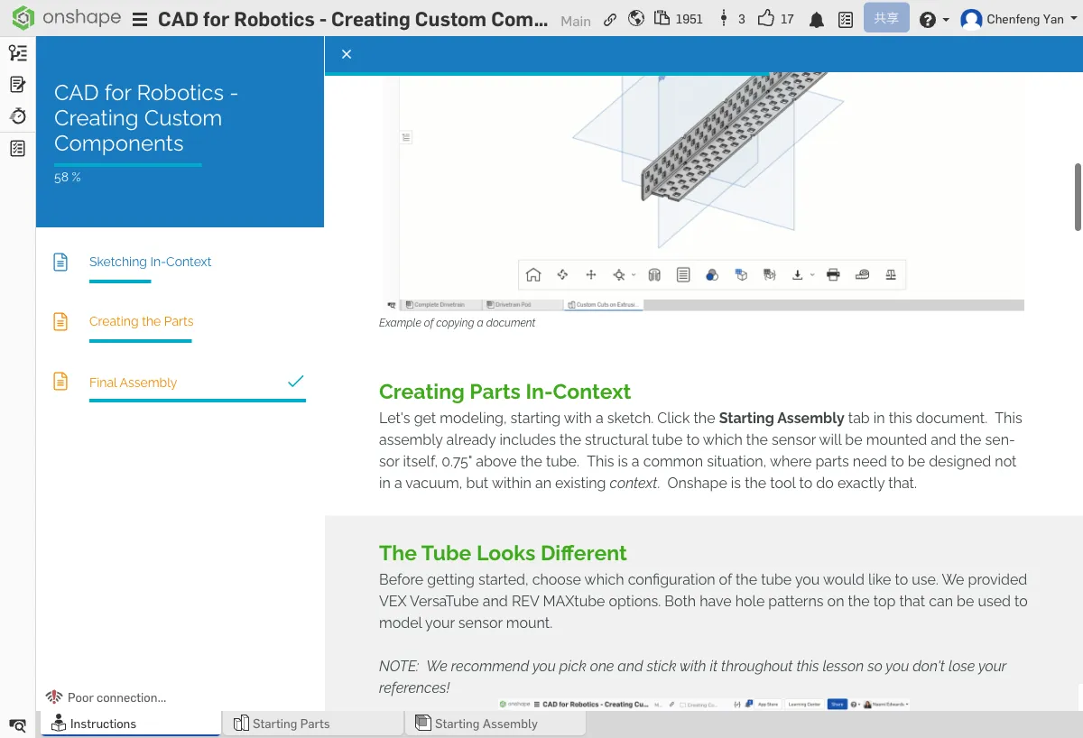Click the copies icon showing 1951
Screen dimensions: 1083x738
[671, 18]
